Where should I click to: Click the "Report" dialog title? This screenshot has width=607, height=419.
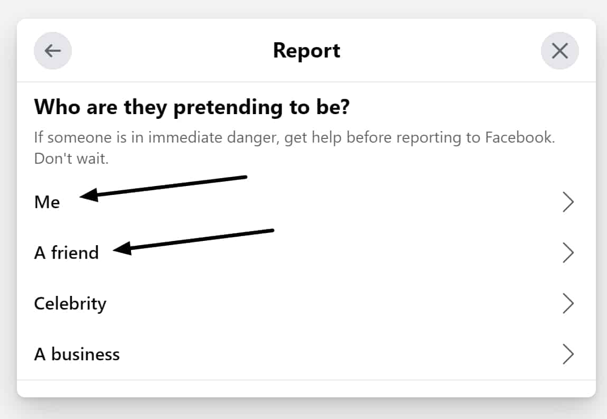(306, 51)
